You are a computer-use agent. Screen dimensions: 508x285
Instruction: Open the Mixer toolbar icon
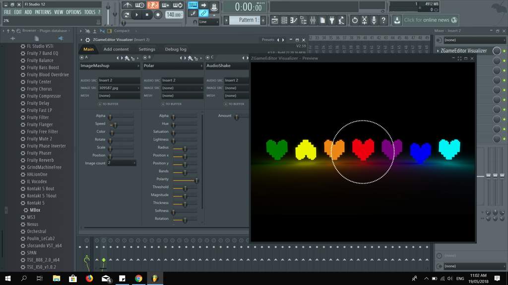click(x=313, y=20)
